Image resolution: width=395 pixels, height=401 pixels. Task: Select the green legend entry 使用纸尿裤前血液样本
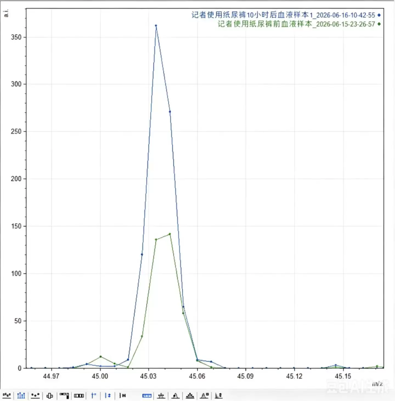(x=296, y=24)
